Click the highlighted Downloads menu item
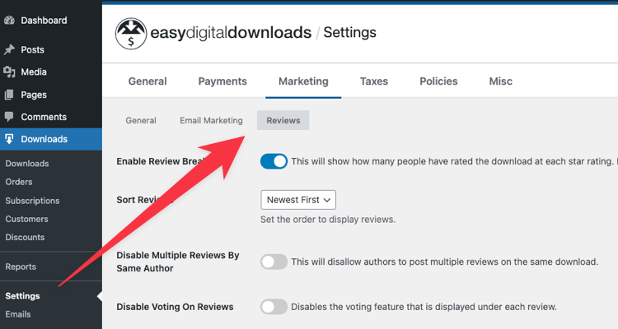 tap(51, 139)
